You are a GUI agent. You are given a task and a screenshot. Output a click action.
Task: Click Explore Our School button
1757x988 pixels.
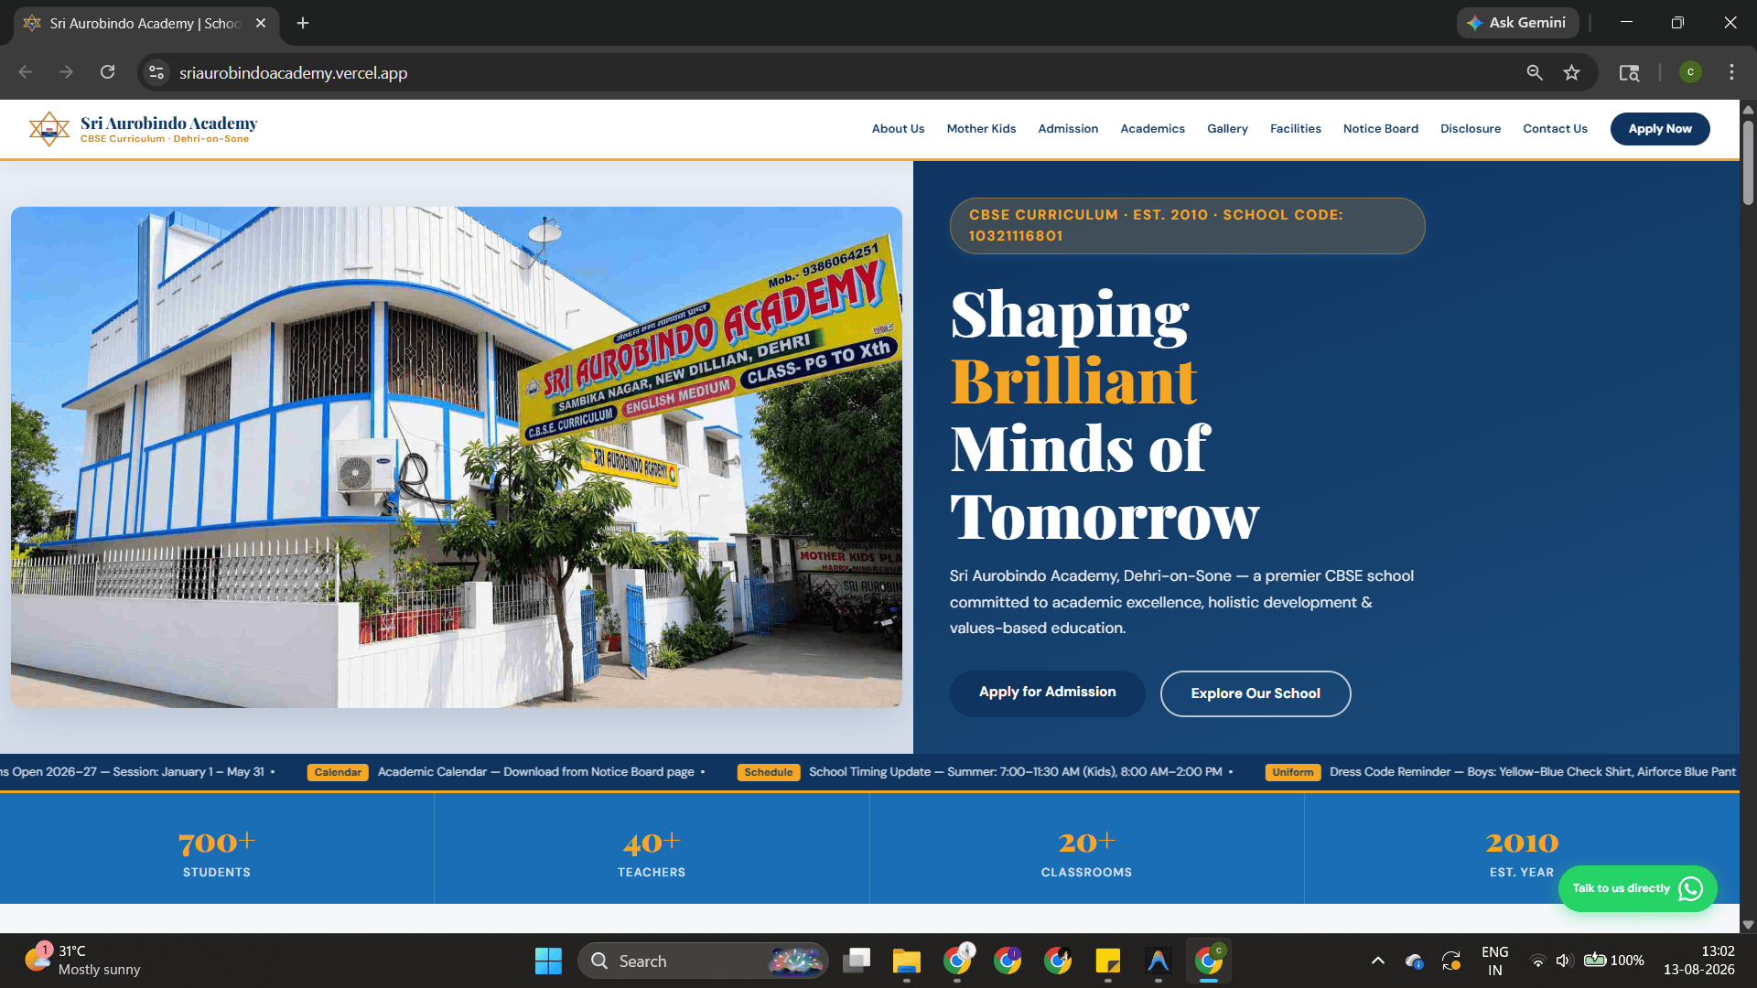click(x=1256, y=693)
